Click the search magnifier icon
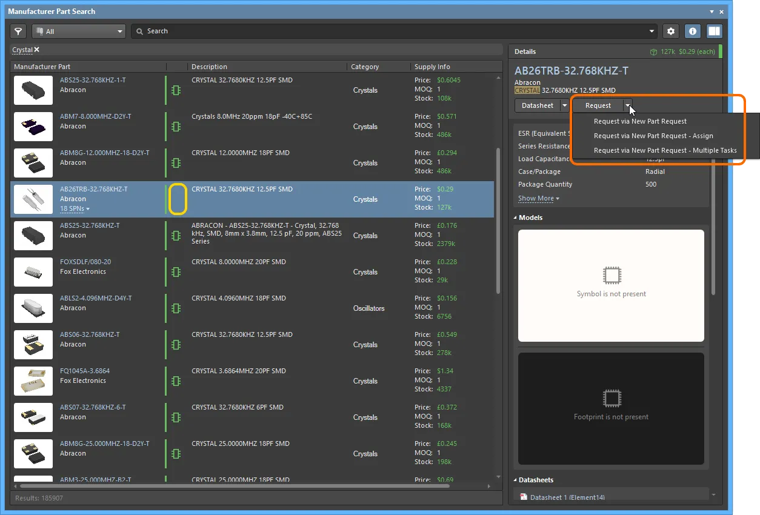The image size is (760, 515). 140,31
